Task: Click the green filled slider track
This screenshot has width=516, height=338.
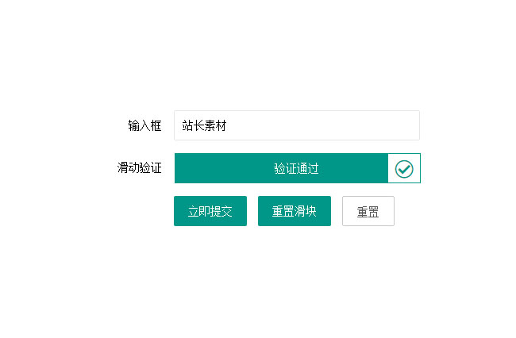Action: click(x=281, y=168)
